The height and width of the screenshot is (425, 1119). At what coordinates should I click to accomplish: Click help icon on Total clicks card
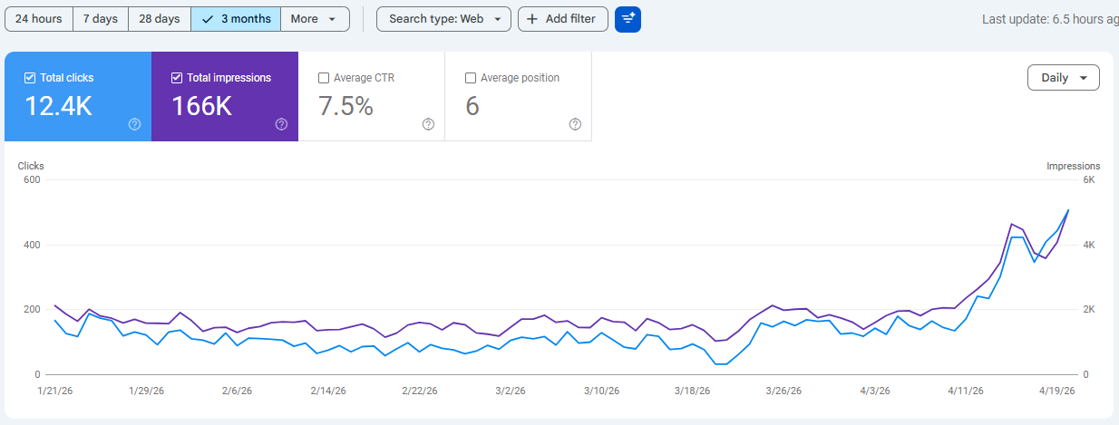[x=134, y=124]
